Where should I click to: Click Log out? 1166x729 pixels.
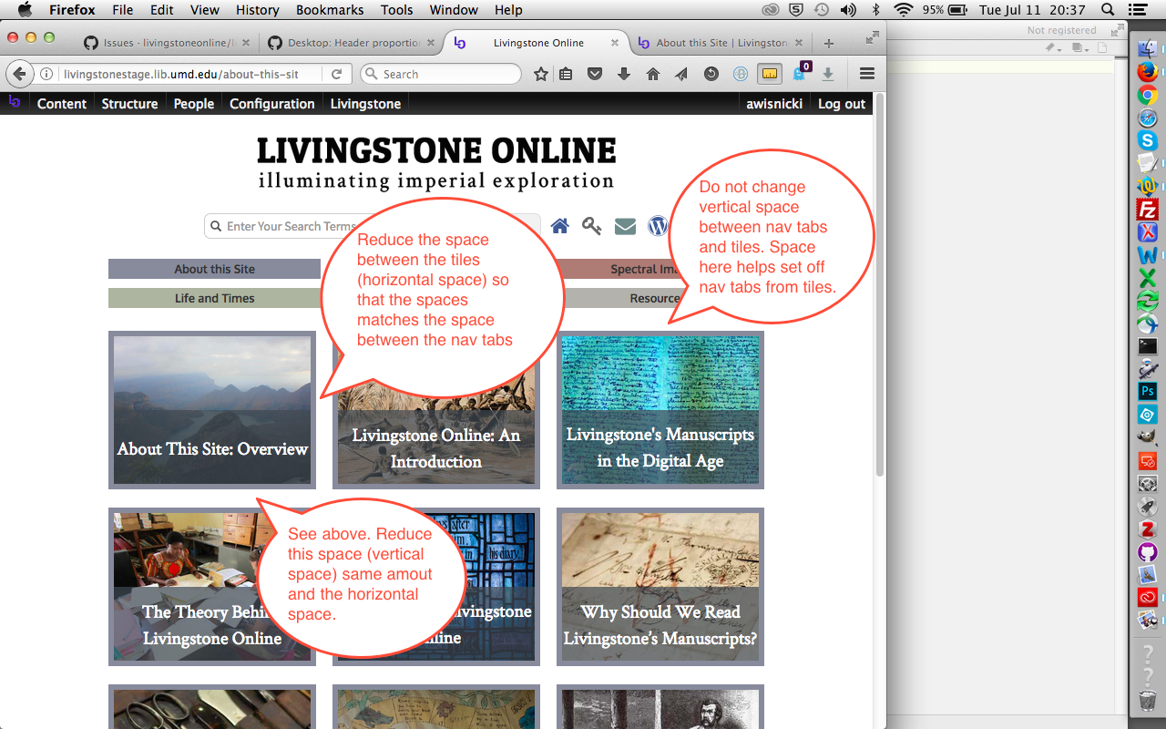pyautogui.click(x=842, y=104)
